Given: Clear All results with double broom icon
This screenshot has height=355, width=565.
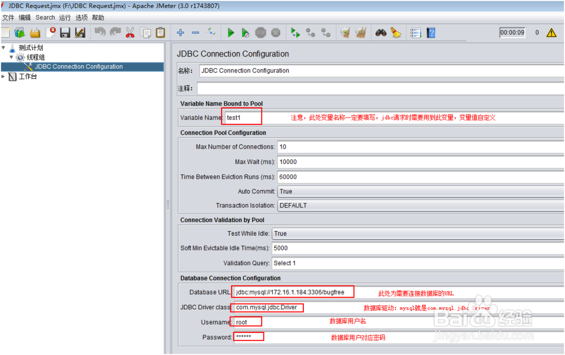Looking at the screenshot, I should tap(360, 33).
